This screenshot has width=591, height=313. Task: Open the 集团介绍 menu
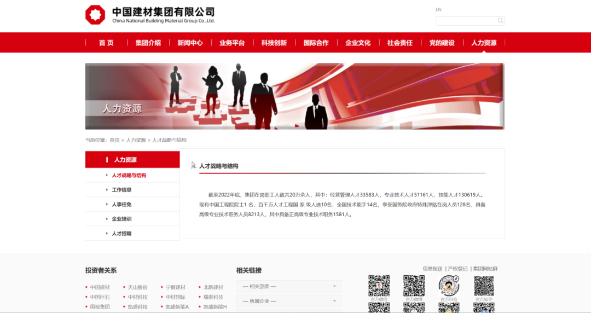pos(148,43)
